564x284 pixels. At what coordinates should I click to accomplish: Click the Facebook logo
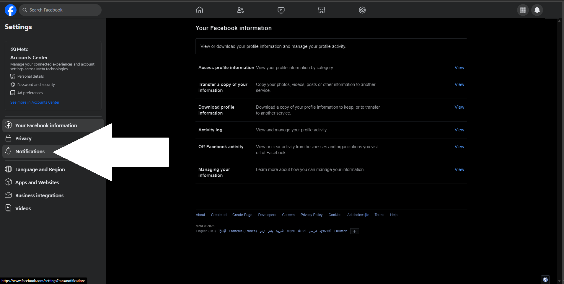click(10, 10)
